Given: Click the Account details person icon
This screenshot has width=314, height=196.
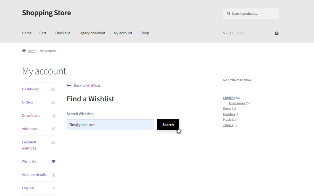Looking at the screenshot, I should (54, 175).
